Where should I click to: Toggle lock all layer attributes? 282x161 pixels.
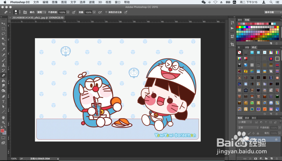pos(258,133)
